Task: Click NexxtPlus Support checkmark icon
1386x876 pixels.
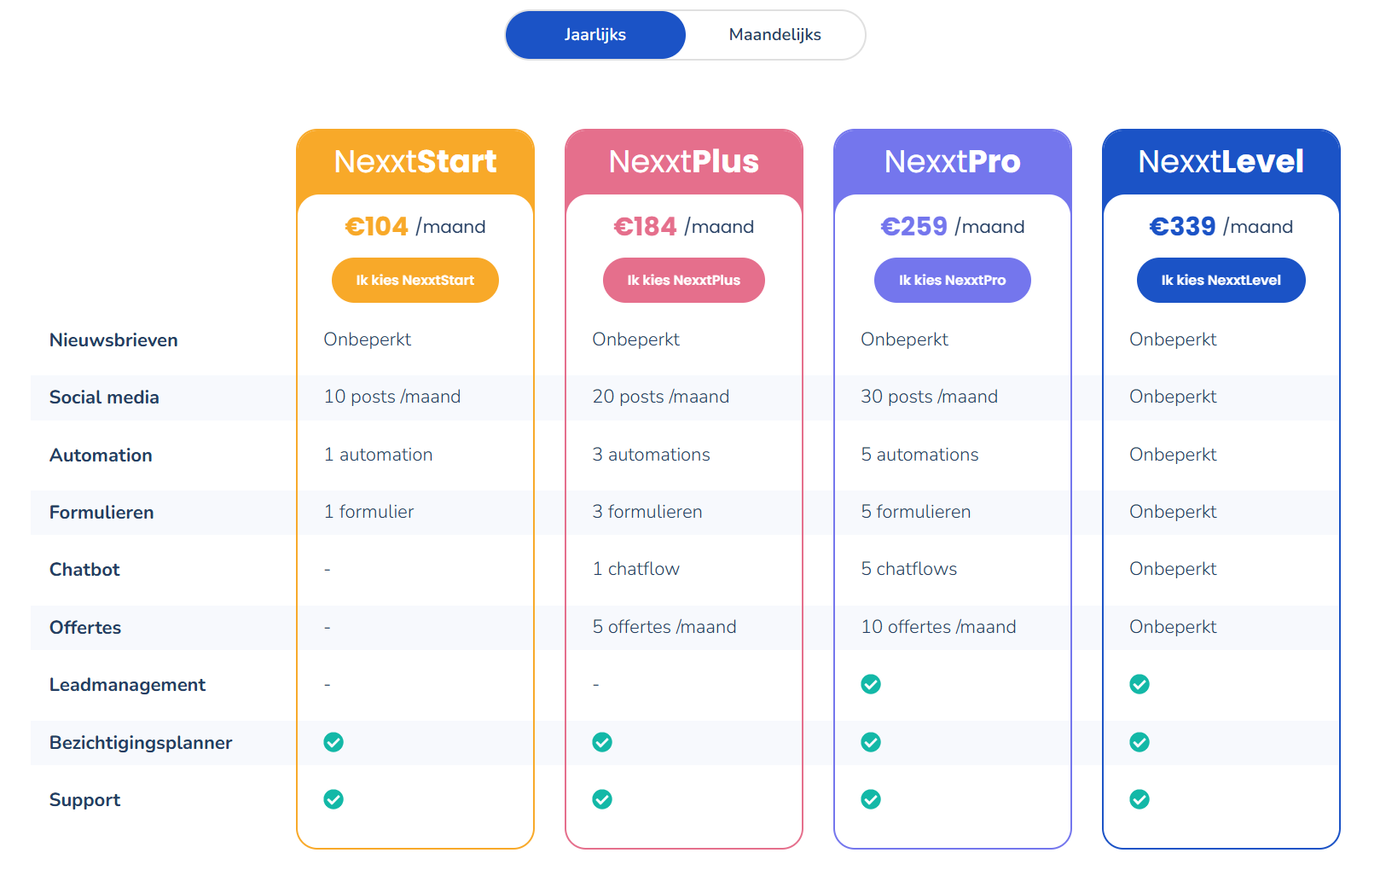Action: click(x=602, y=799)
